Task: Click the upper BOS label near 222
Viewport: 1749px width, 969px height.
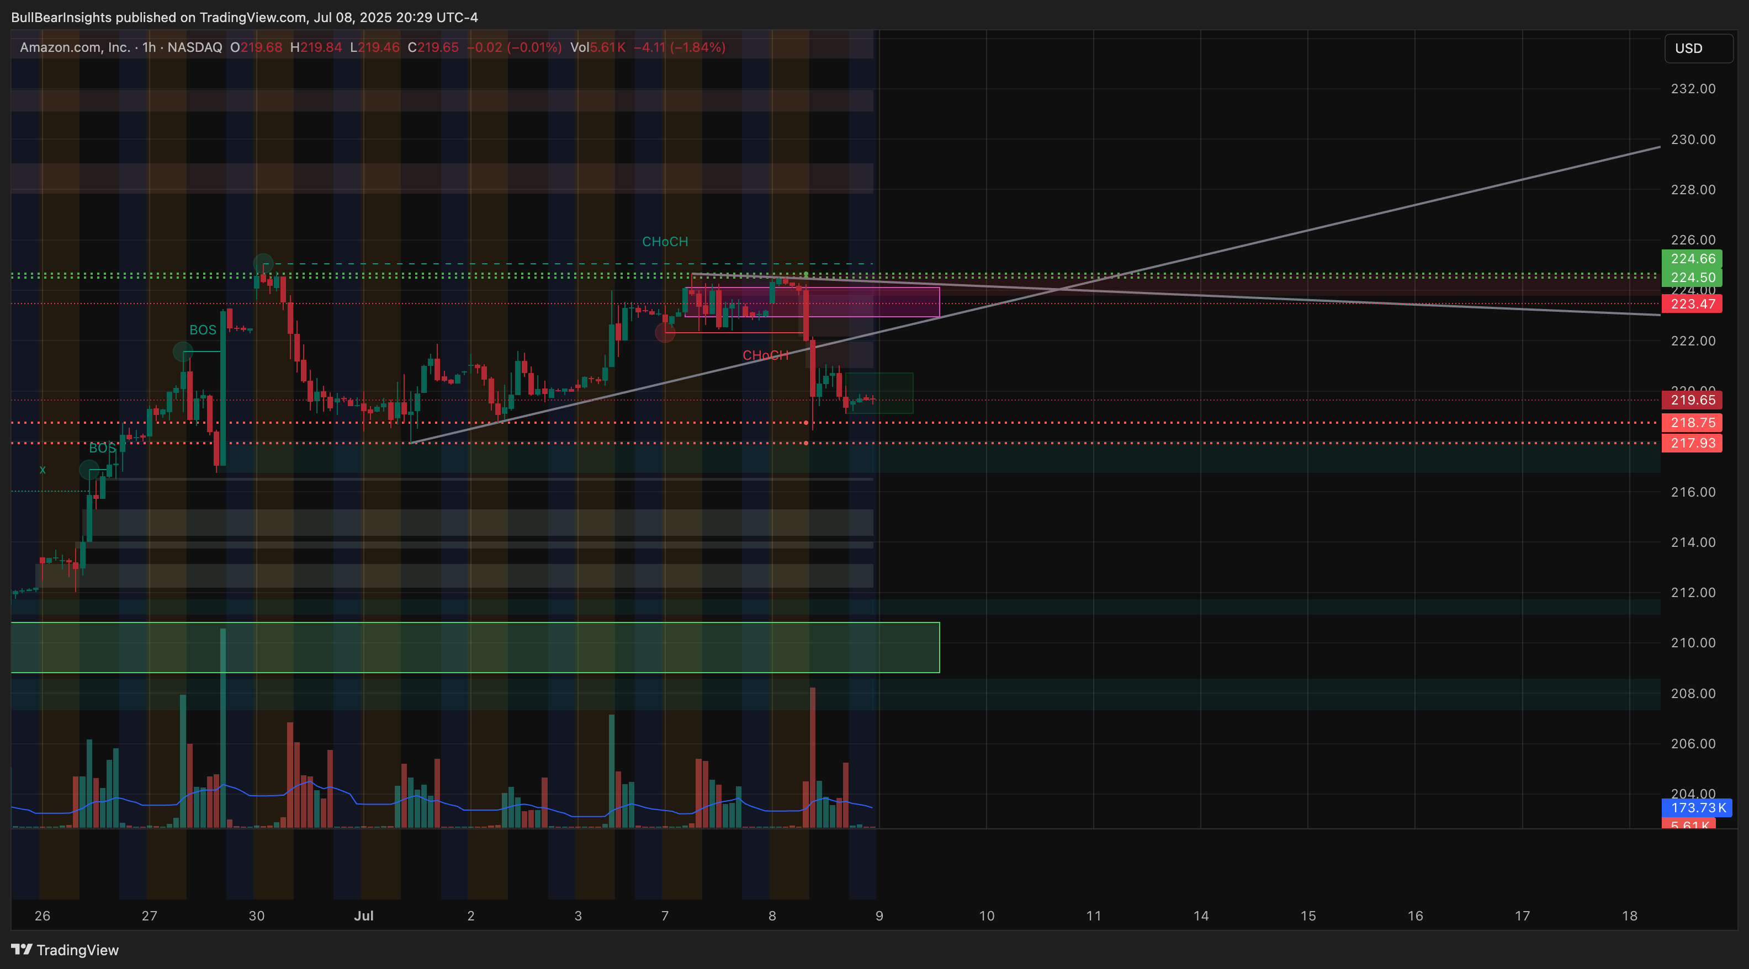Action: tap(202, 330)
